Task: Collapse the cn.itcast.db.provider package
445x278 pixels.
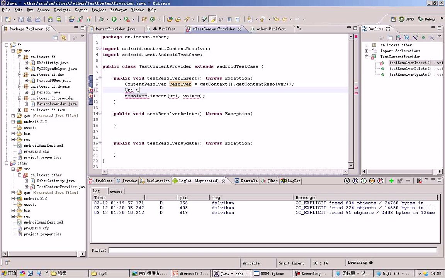Action: pyautogui.click(x=20, y=98)
